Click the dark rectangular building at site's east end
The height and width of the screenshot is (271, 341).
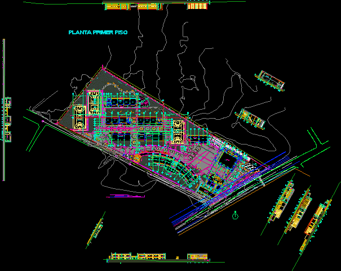[229, 159]
